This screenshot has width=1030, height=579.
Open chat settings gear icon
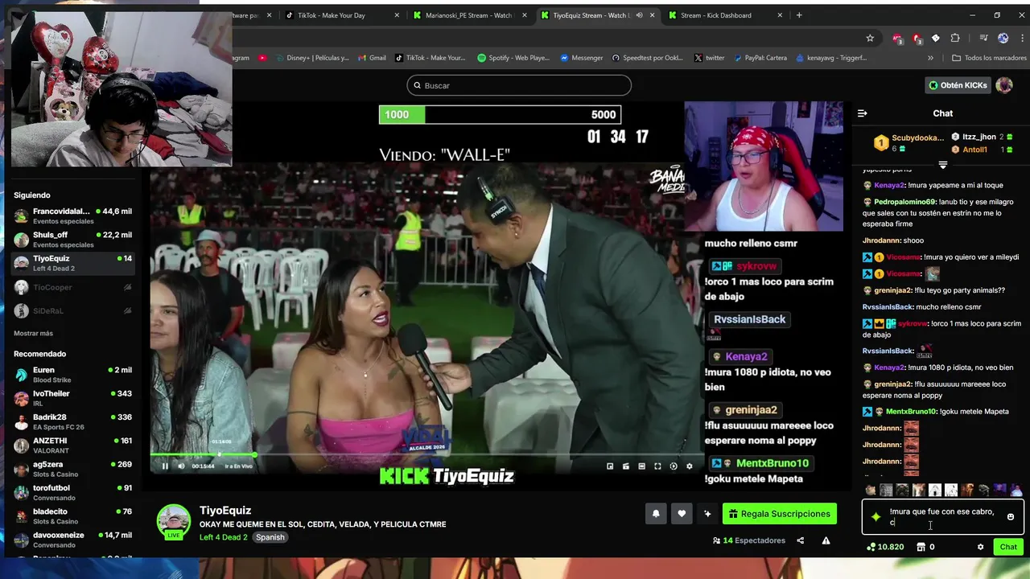click(x=980, y=547)
